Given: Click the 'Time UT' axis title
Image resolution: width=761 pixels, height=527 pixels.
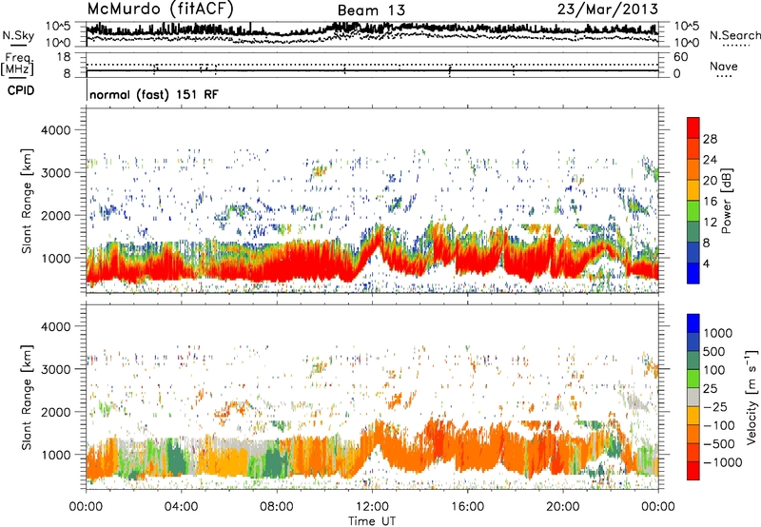Looking at the screenshot, I should (372, 521).
